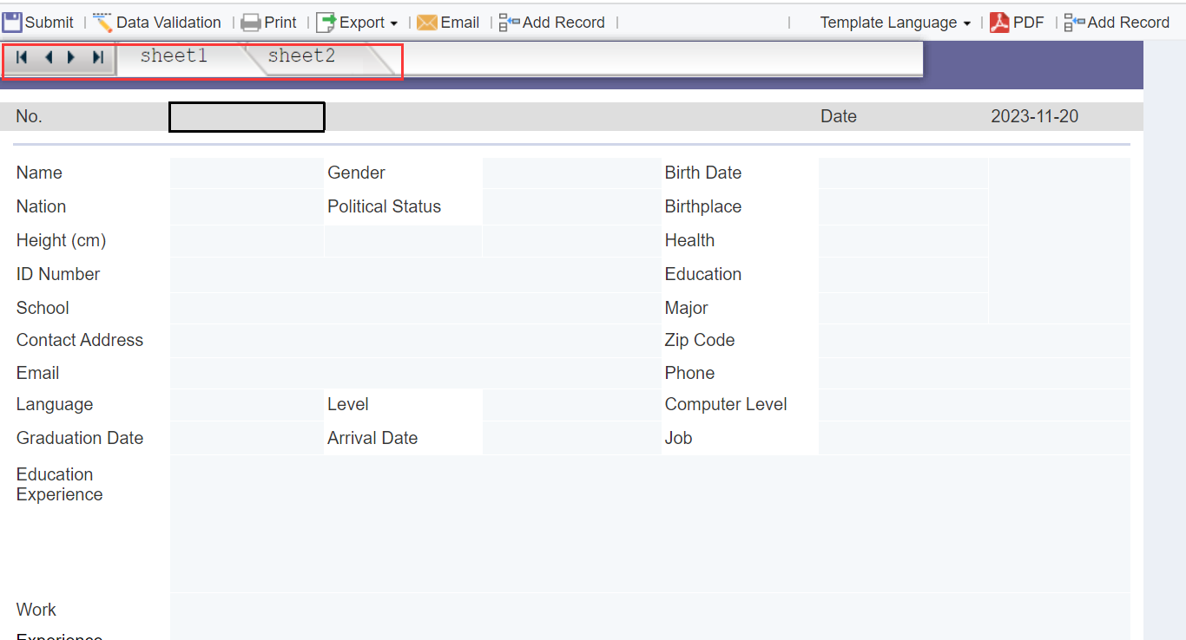Click the Arrival Date input field
The width and height of the screenshot is (1186, 640).
pos(571,439)
